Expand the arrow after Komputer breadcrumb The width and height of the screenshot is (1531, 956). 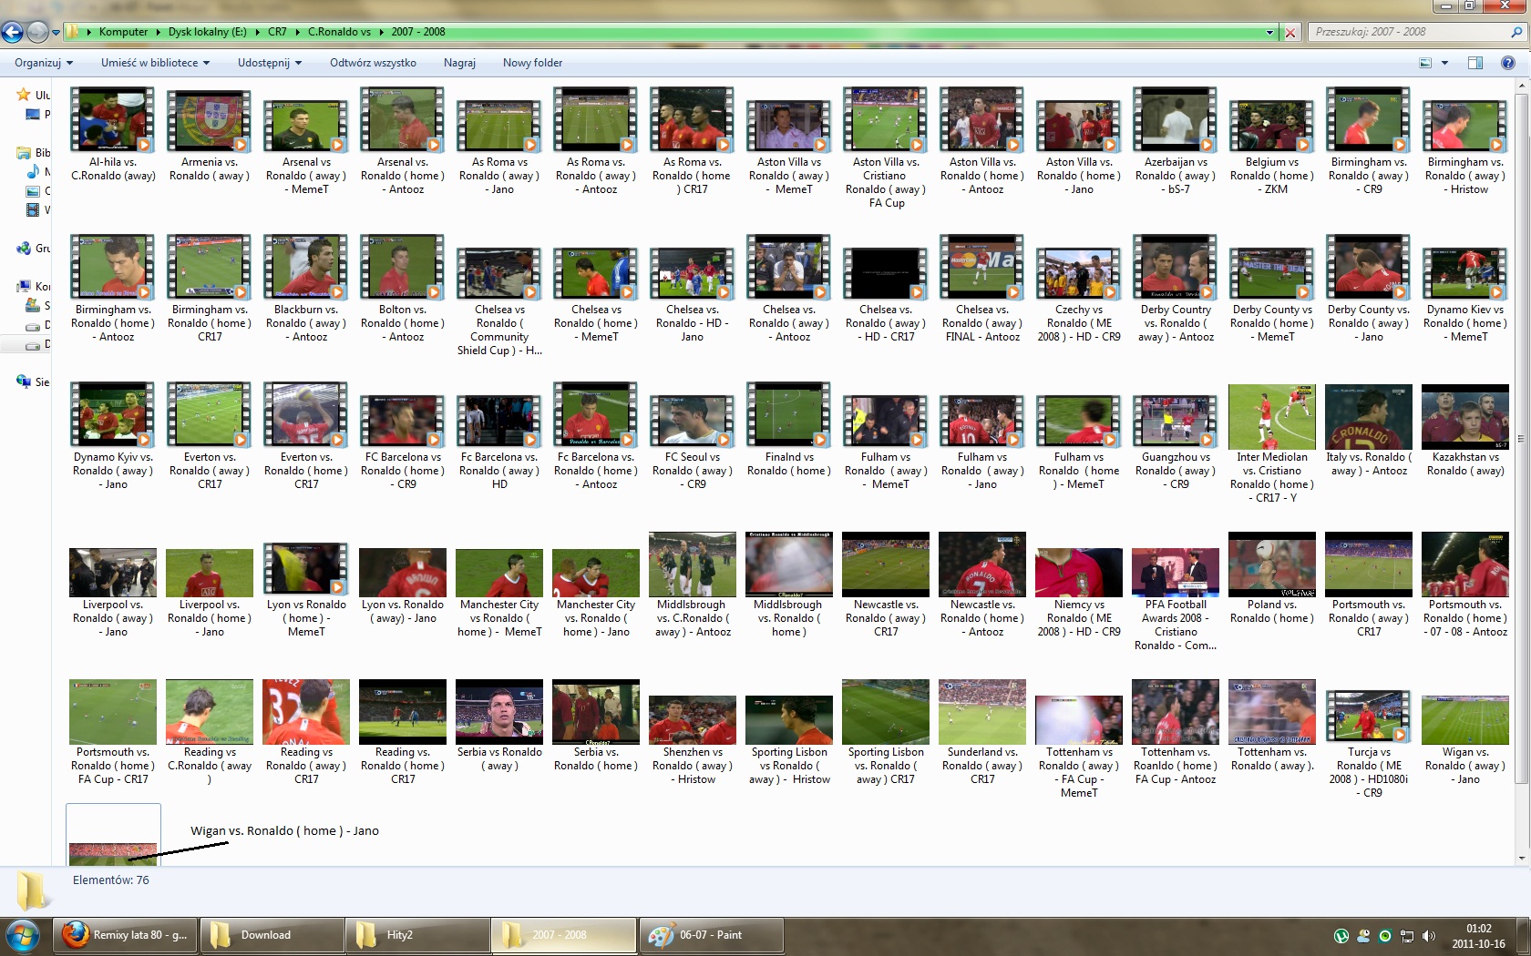158,32
